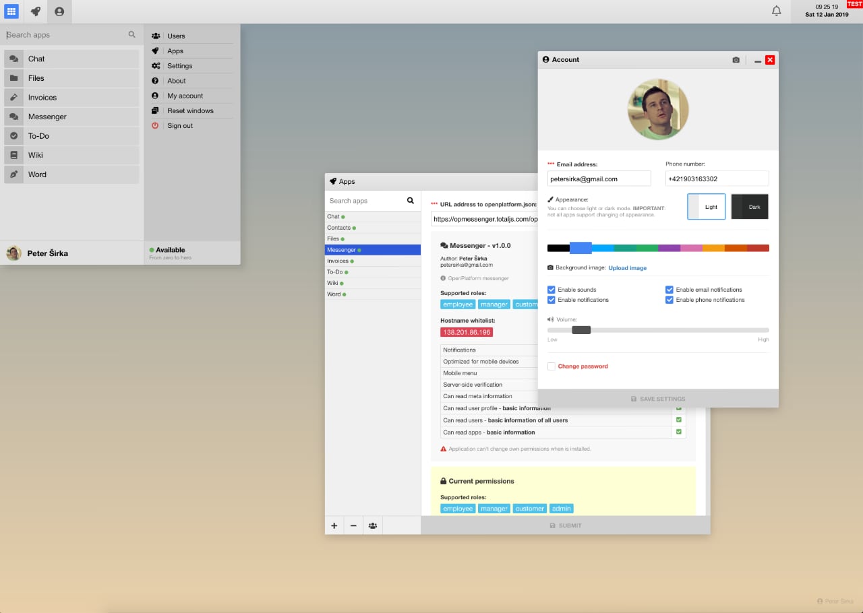Click the minus icon in the Apps window toolbar
863x613 pixels.
click(353, 525)
